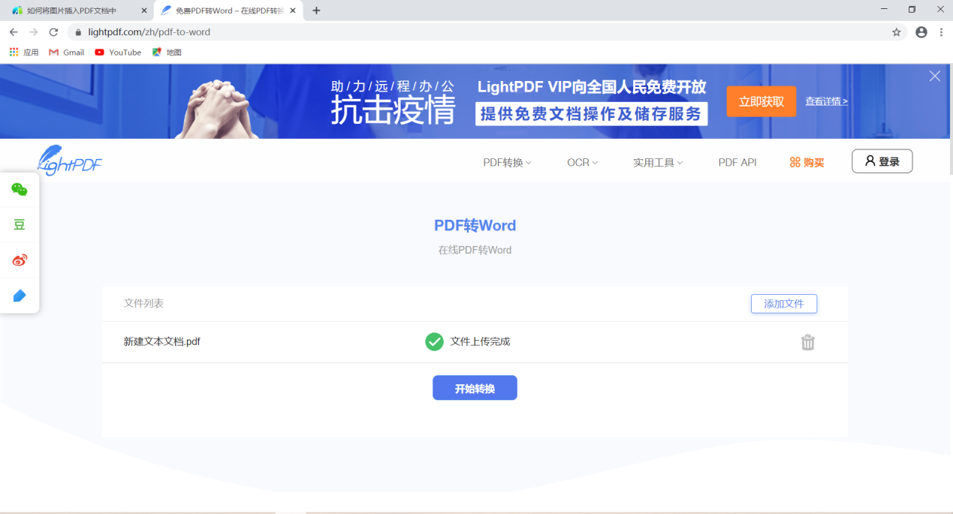
Task: Open the YouTube bookmark
Action: coord(118,53)
